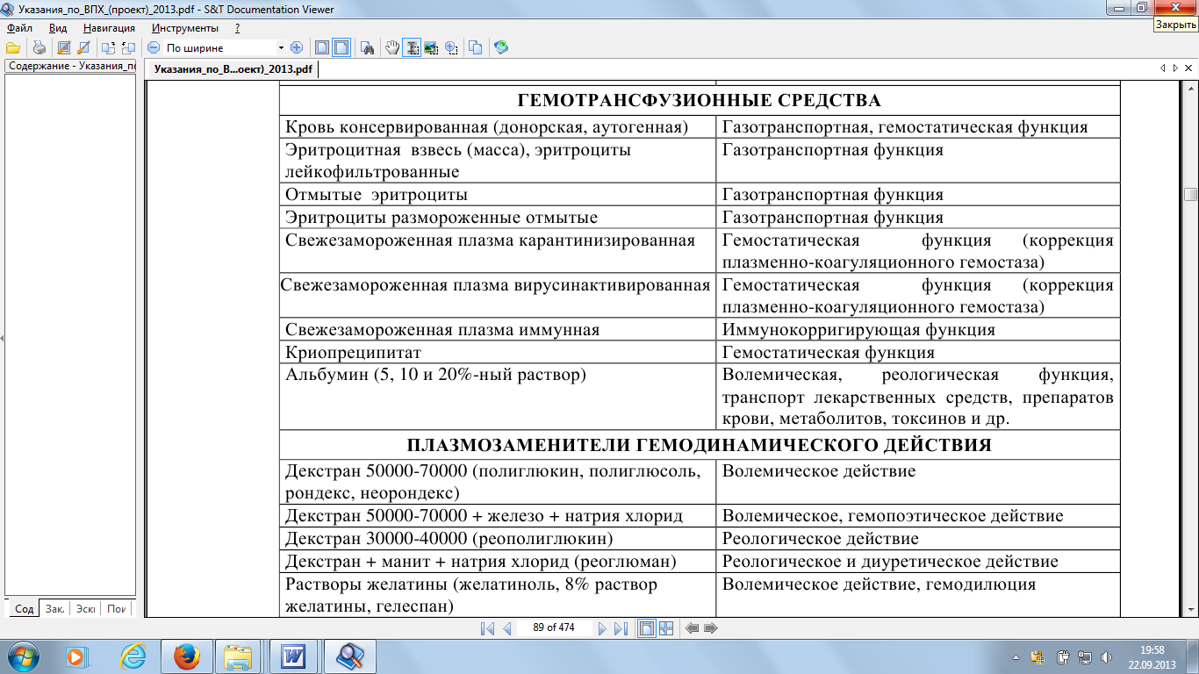1199x674 pixels.
Task: Toggle single page layout view
Action: click(647, 628)
